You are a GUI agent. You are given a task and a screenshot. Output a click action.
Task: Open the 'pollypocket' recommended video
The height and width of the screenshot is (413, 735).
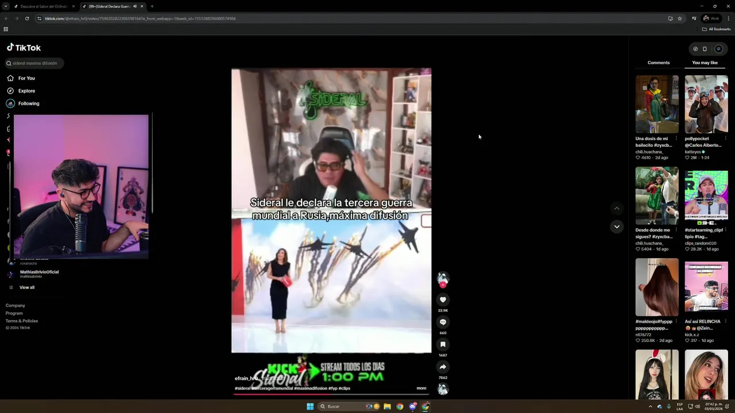706,104
